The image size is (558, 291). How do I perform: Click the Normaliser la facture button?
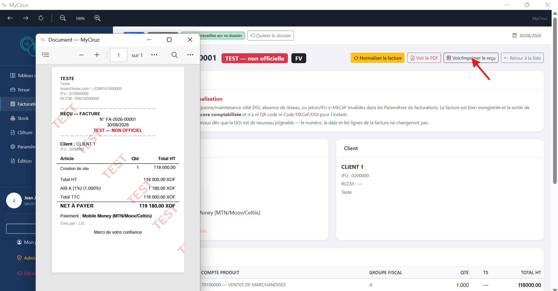click(378, 58)
